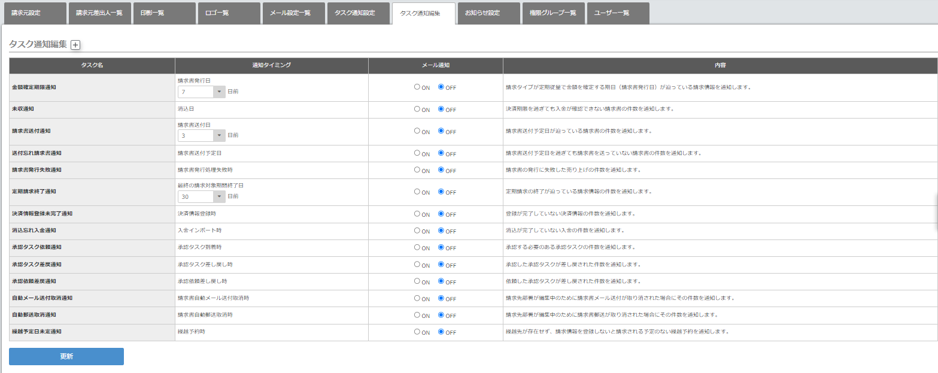Enable ON for 請求書発行失敗通知 mail
The width and height of the screenshot is (938, 373).
(417, 170)
